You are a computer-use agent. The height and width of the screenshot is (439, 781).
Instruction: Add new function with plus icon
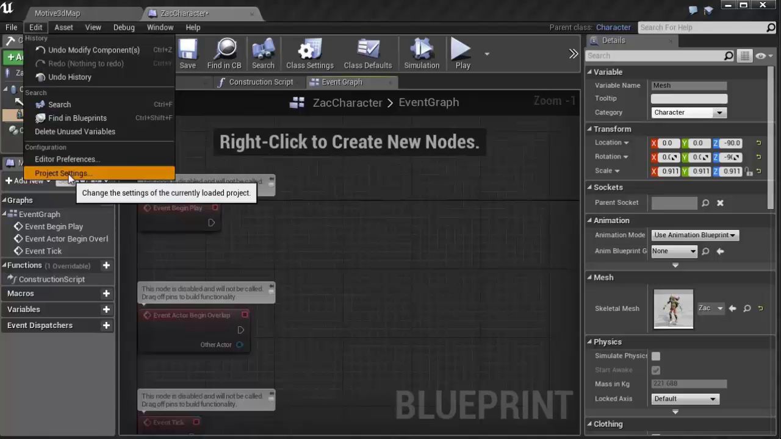tap(106, 265)
